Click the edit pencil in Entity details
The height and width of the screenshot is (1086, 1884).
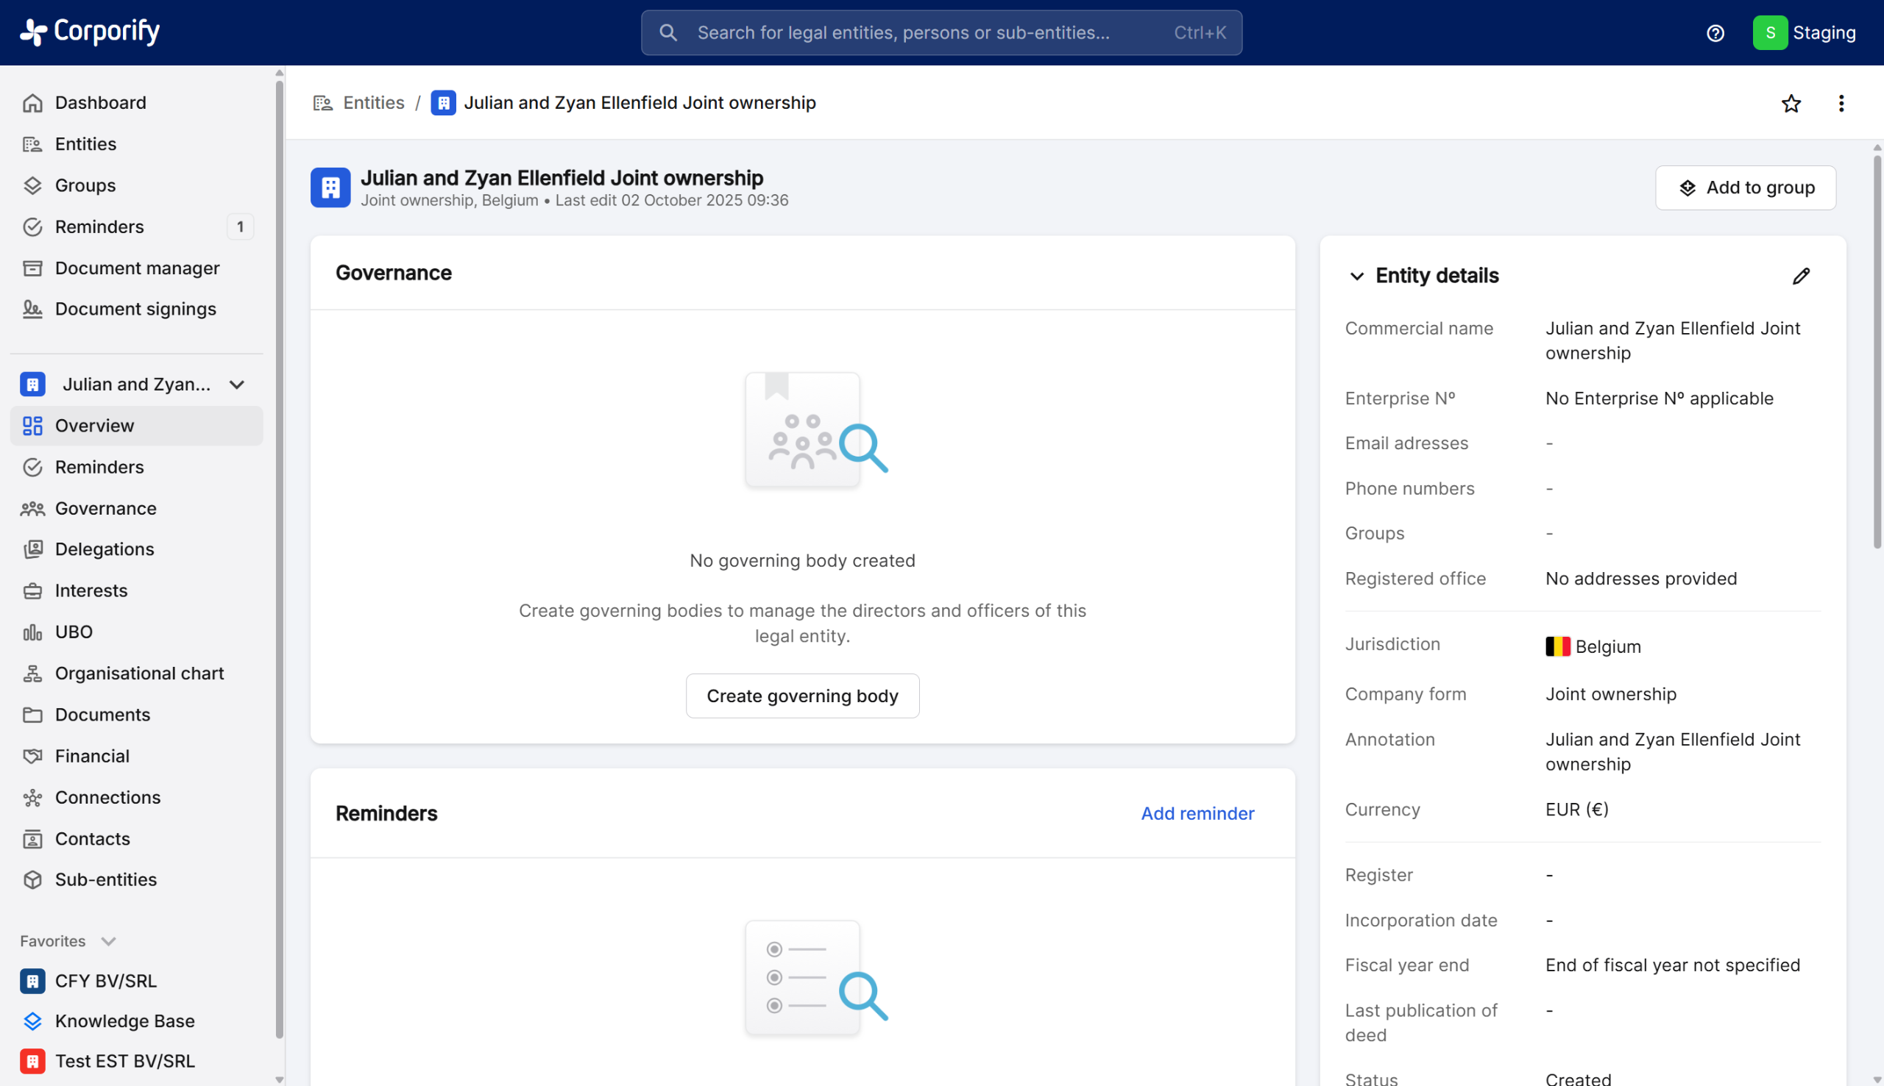(x=1800, y=276)
